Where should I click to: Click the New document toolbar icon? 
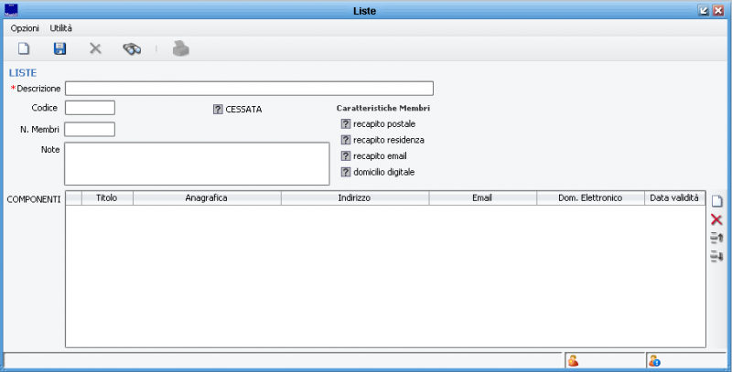pos(24,48)
